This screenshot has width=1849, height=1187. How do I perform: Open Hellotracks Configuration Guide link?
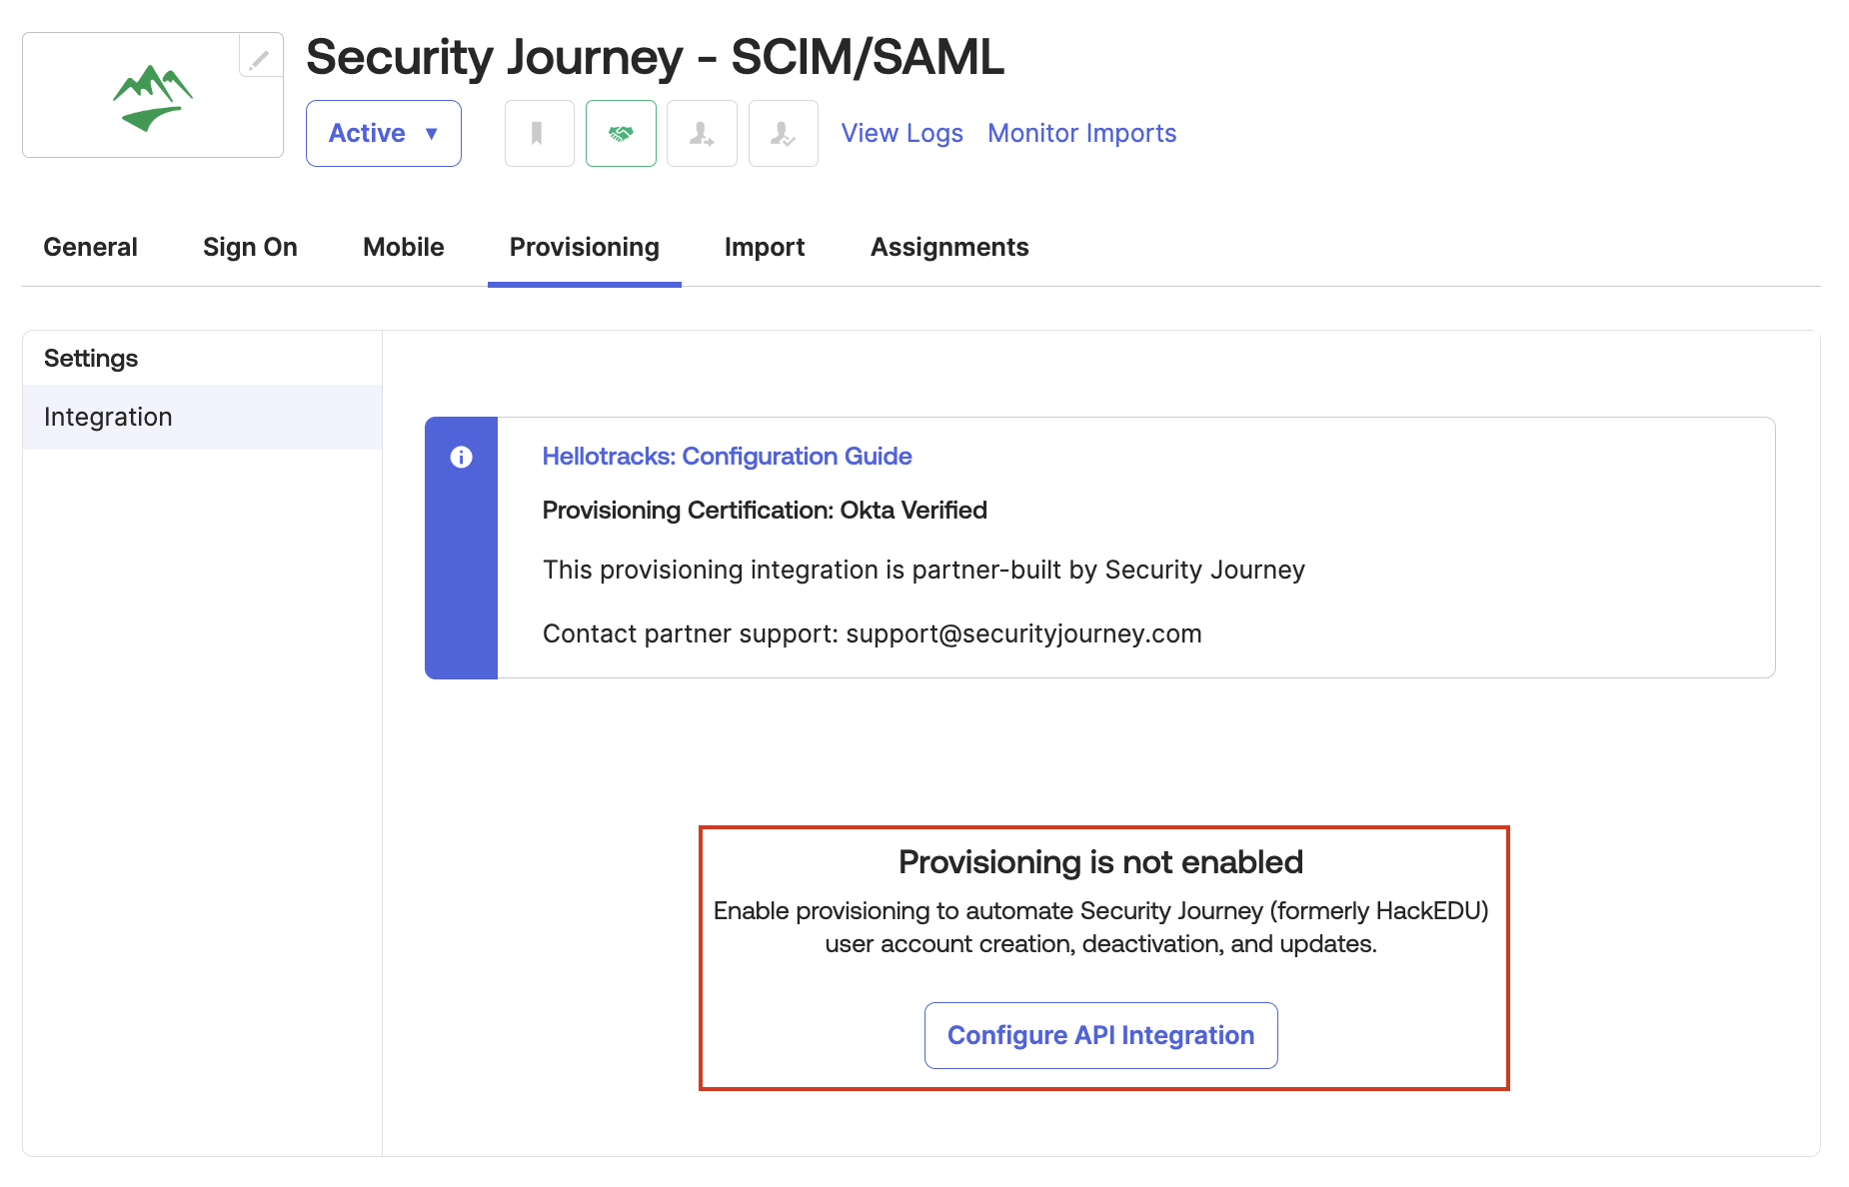727,456
